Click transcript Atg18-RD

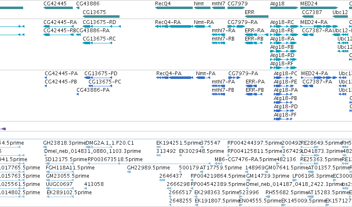[x=283, y=59]
